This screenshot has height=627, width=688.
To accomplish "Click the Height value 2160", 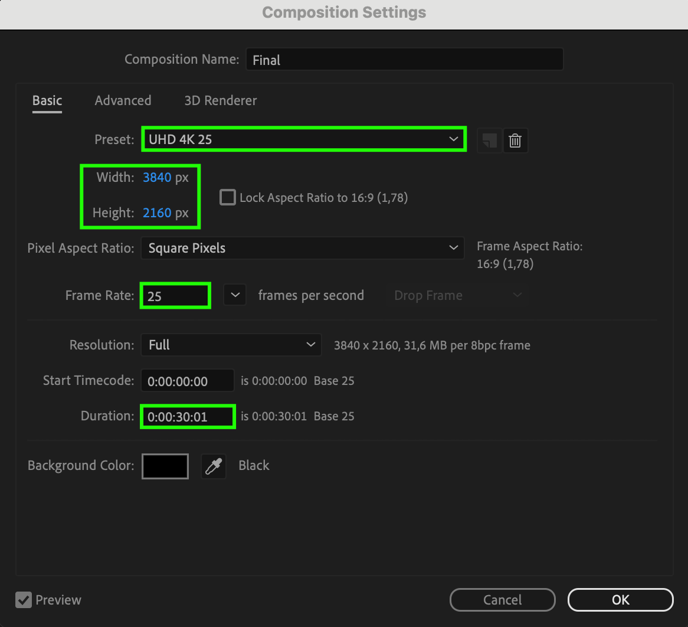I will click(x=157, y=213).
